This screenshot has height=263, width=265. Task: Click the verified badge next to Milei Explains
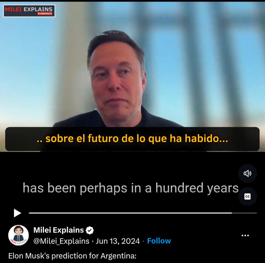[x=90, y=230]
